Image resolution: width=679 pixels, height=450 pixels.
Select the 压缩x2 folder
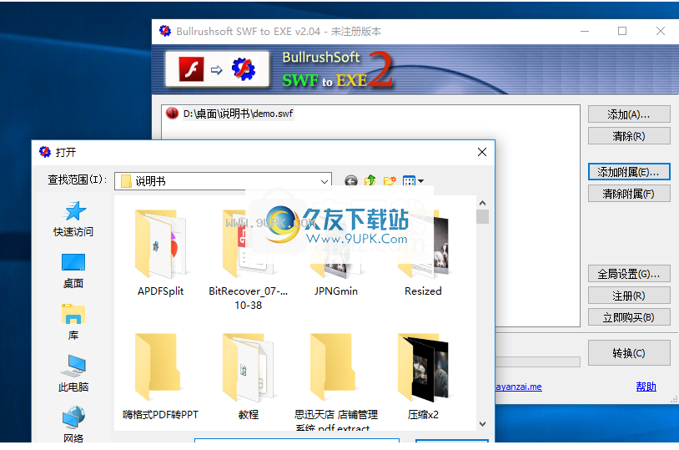423,377
